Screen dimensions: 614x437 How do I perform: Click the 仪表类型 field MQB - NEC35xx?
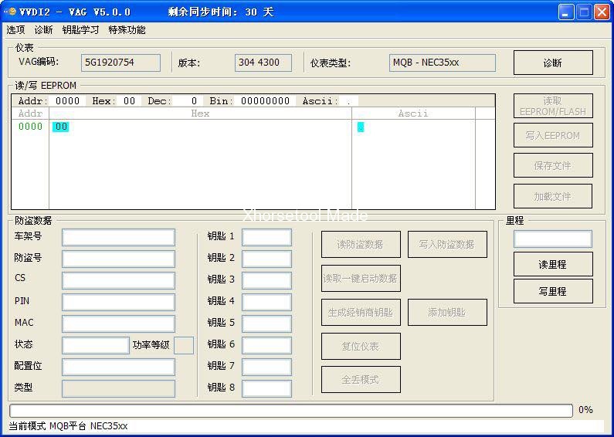442,63
